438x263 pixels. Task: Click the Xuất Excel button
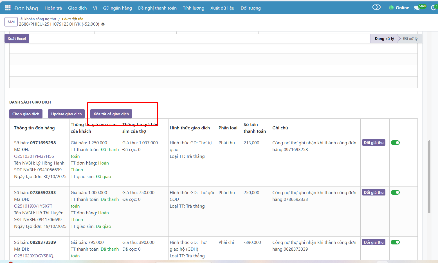[17, 39]
